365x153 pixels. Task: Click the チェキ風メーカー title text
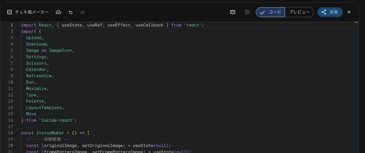pos(32,12)
